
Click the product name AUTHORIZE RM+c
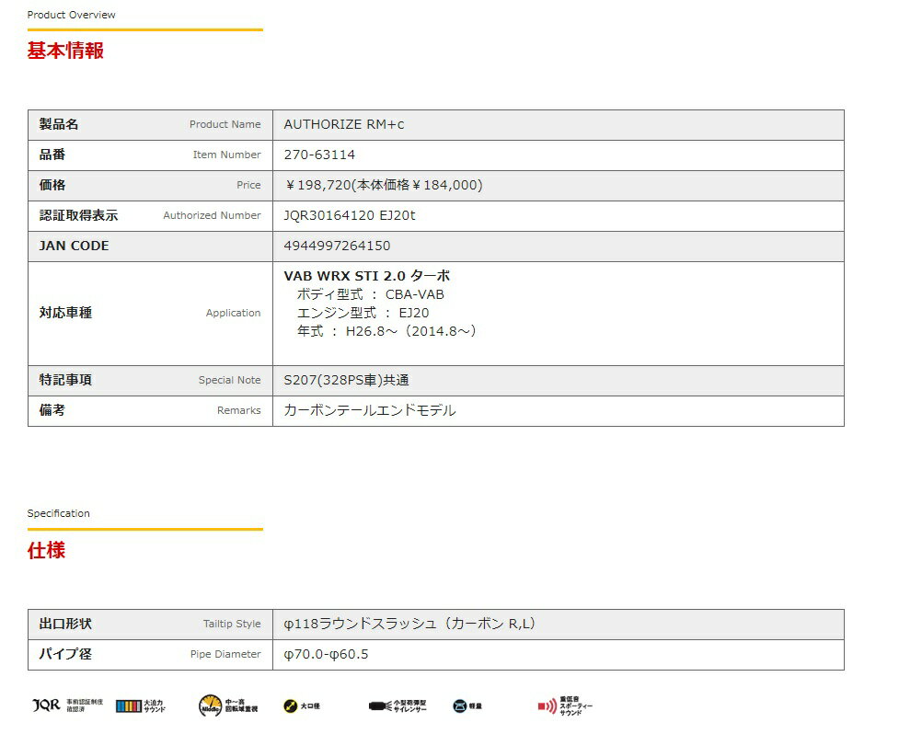click(343, 124)
